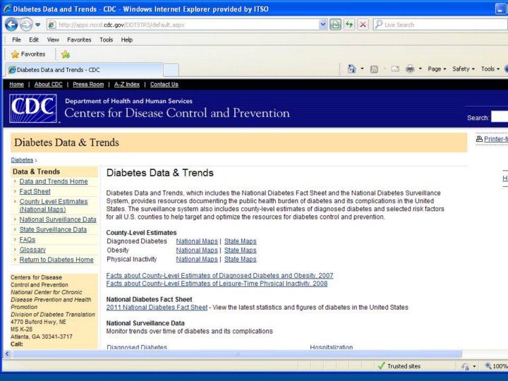Open the 2011 National Diabetes Fact Sheet link

tap(157, 308)
